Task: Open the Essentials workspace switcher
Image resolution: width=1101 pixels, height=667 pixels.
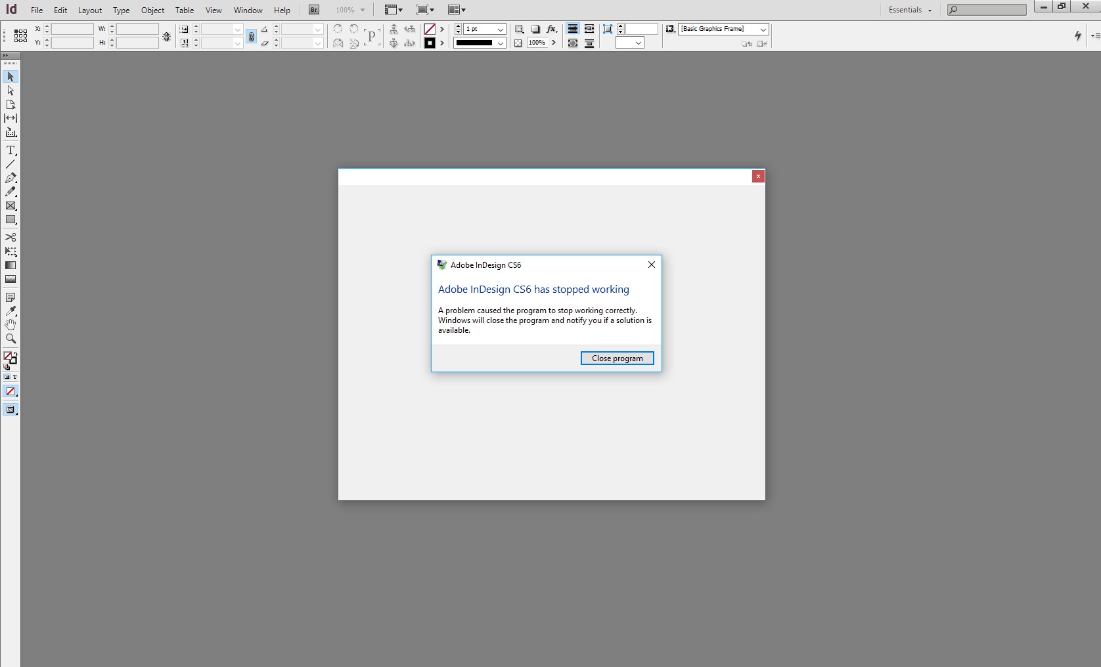Action: [x=910, y=10]
